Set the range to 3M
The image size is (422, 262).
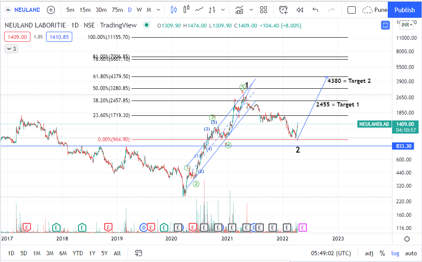point(50,253)
